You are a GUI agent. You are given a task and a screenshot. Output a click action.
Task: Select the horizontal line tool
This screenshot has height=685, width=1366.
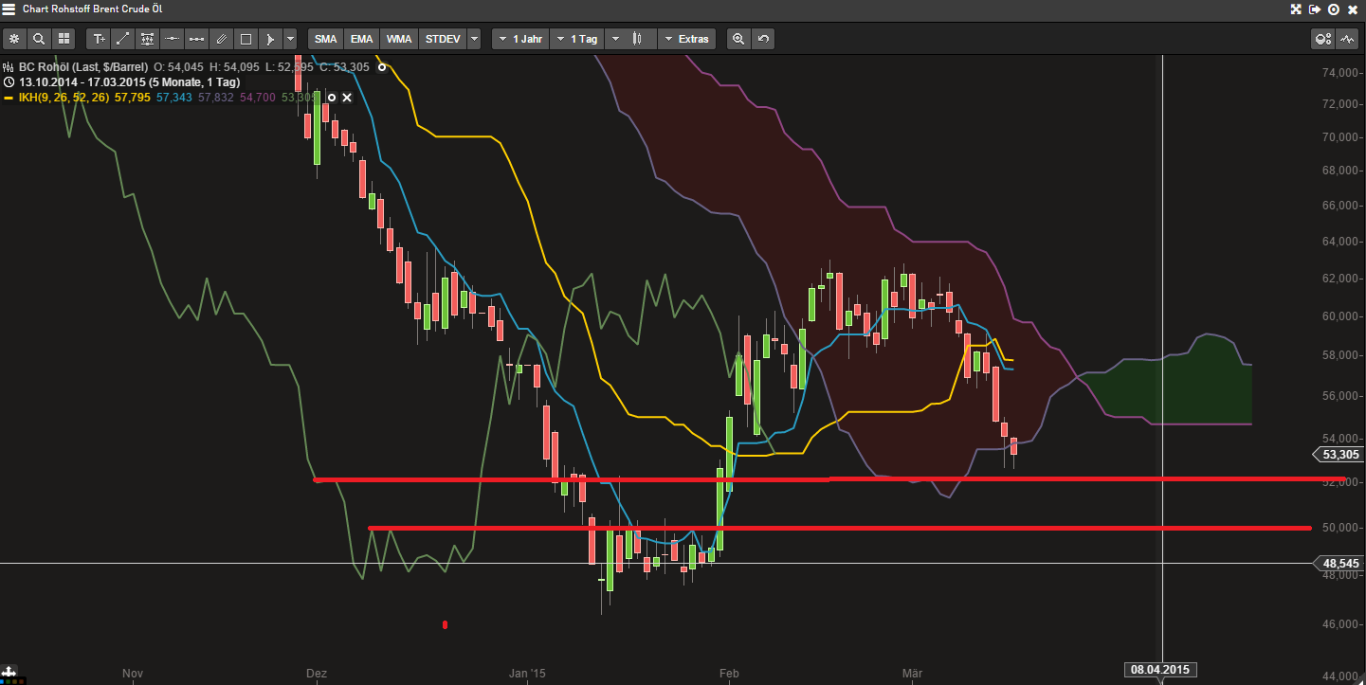coord(171,39)
